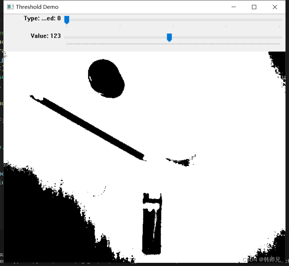Click the black oval blob in the thresholded image
The image size is (289, 266).
pyautogui.click(x=106, y=78)
